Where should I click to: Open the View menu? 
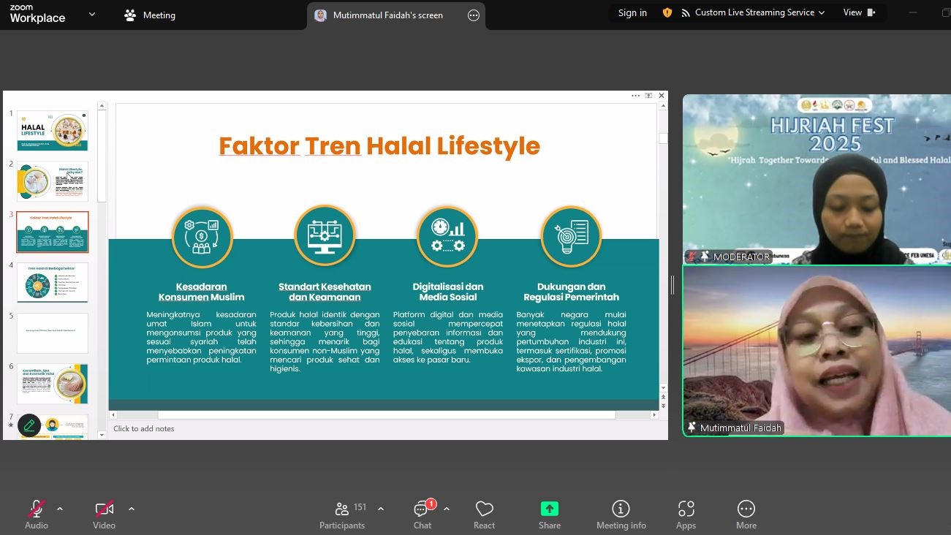click(x=859, y=12)
